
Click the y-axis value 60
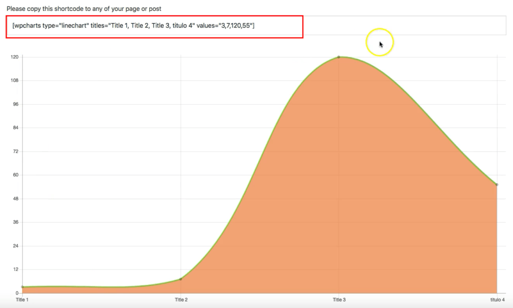[16, 175]
